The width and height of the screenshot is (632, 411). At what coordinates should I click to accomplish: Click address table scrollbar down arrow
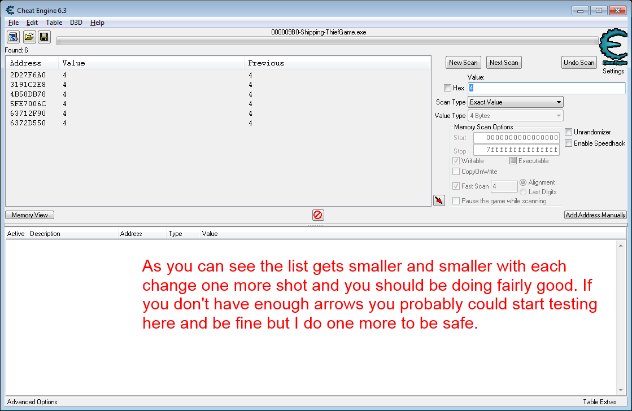[621, 390]
